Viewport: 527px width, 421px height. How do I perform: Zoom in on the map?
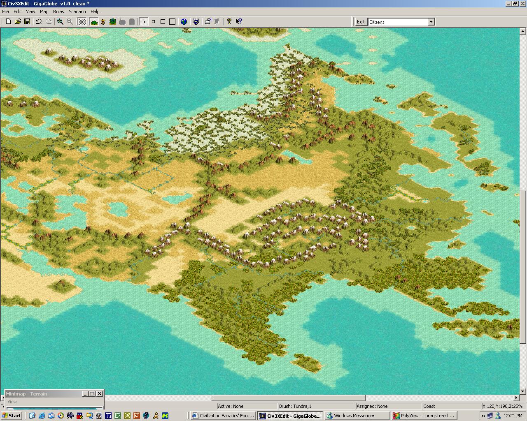(x=60, y=22)
